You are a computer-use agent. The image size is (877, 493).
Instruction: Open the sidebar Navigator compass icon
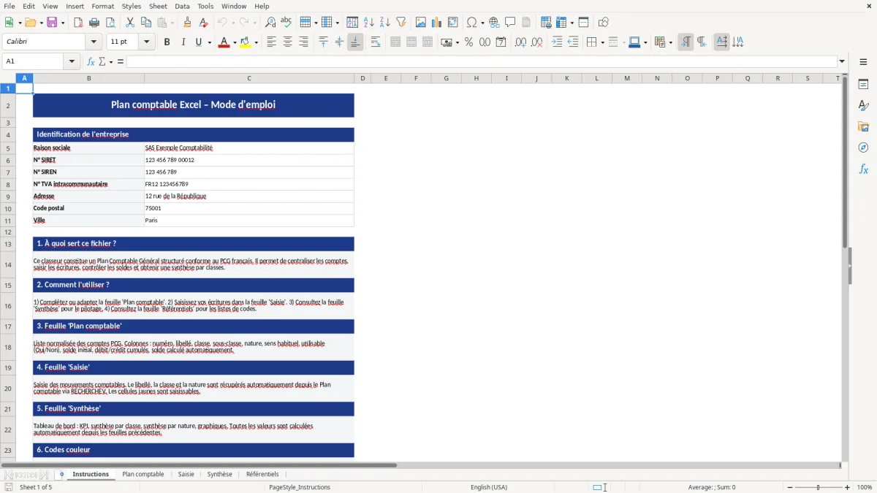863,148
